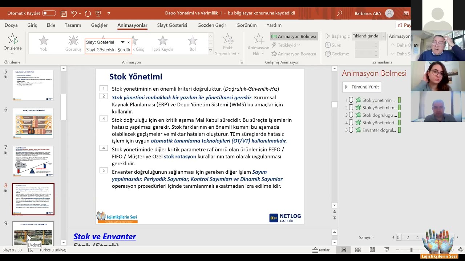Image resolution: width=465 pixels, height=261 pixels.
Task: Go to previous slide using double-up arrow
Action: 335,212
